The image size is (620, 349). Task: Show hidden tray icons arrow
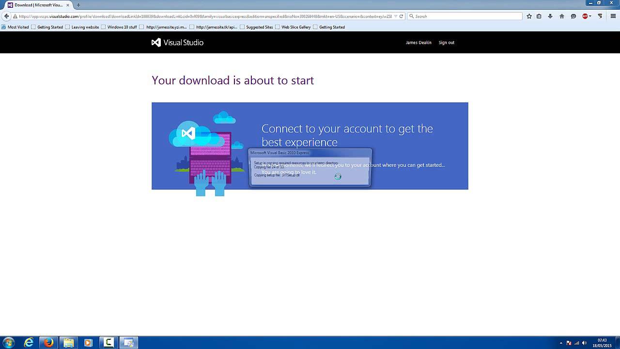(561, 343)
